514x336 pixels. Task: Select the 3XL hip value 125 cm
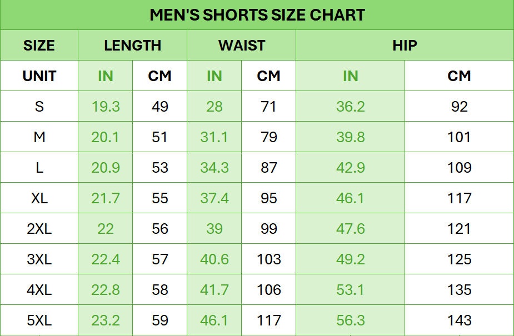click(459, 259)
